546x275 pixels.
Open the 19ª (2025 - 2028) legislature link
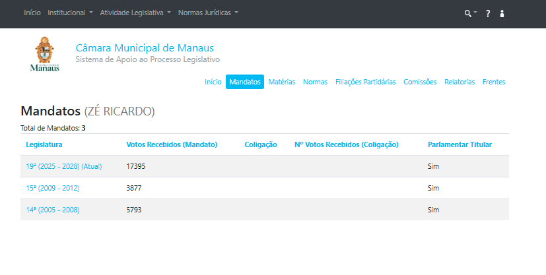[64, 166]
